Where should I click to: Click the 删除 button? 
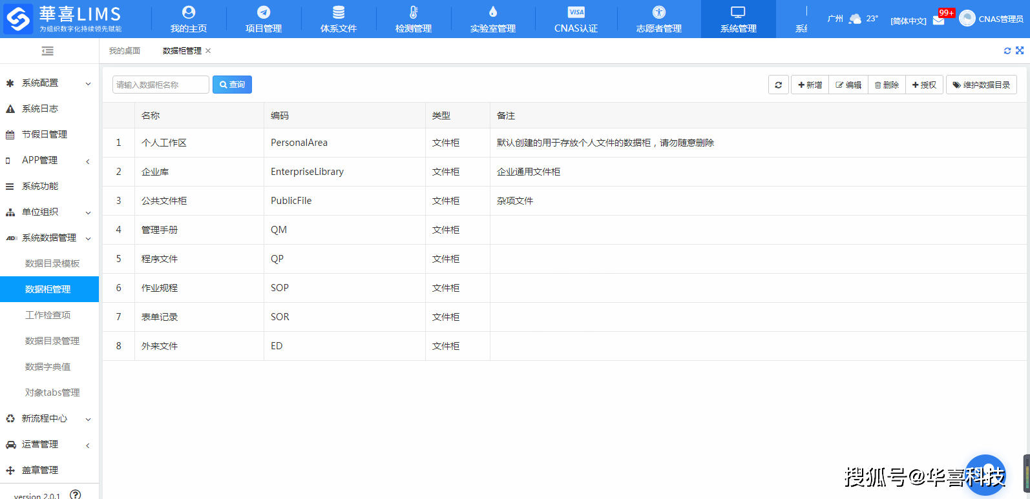point(887,85)
